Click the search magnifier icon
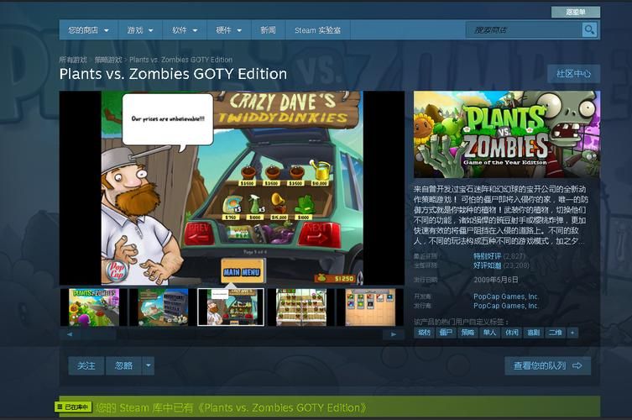The height and width of the screenshot is (420, 632). click(589, 30)
